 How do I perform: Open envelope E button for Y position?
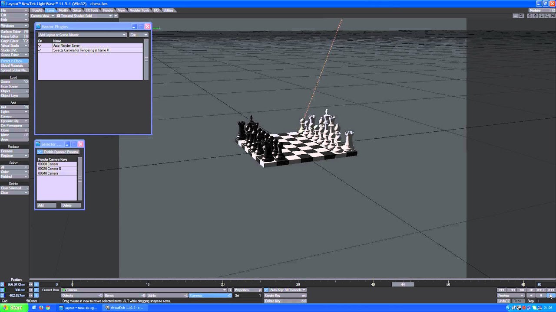click(36, 290)
